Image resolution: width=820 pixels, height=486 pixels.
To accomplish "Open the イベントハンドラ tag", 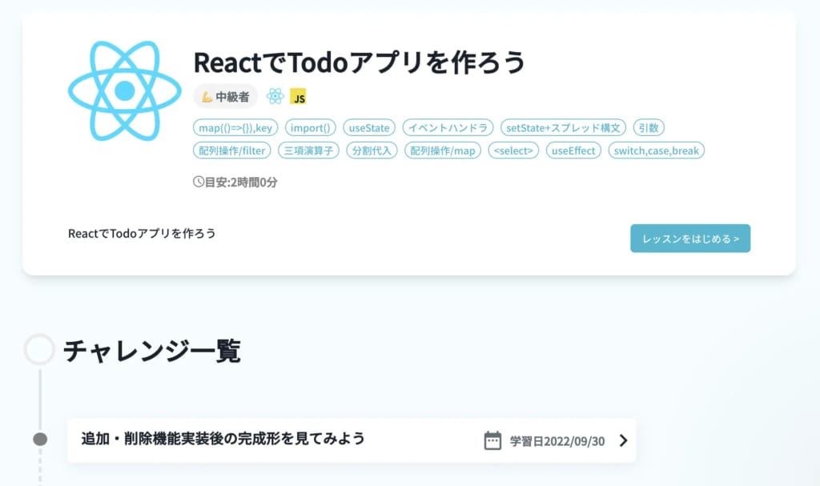I will tap(448, 127).
